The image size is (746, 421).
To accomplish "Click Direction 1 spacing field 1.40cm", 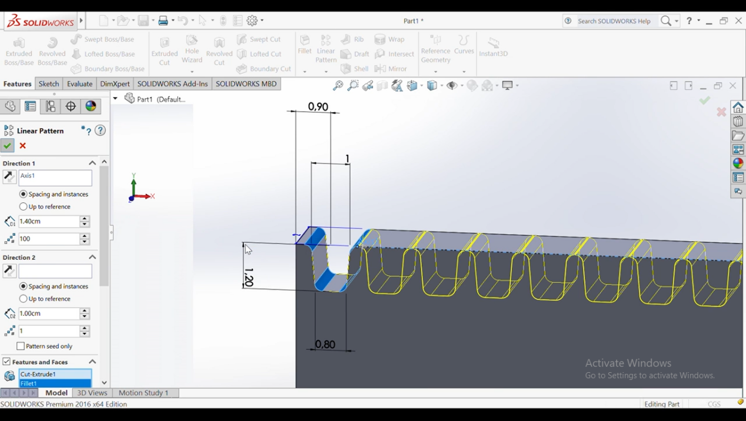I will (x=49, y=222).
